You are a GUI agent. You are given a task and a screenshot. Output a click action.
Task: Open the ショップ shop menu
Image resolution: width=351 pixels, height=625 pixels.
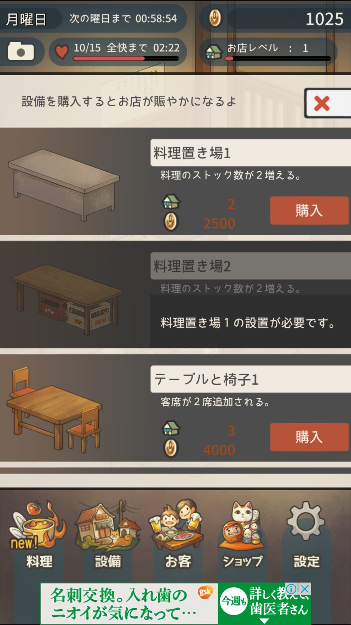tap(242, 534)
